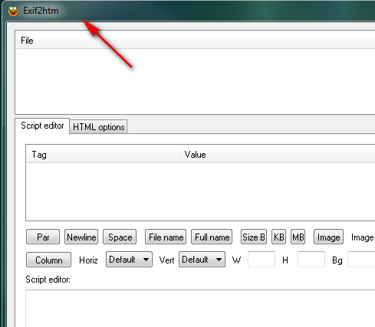Click the Value column header
Viewport: 375px width, 327px height.
click(278, 154)
